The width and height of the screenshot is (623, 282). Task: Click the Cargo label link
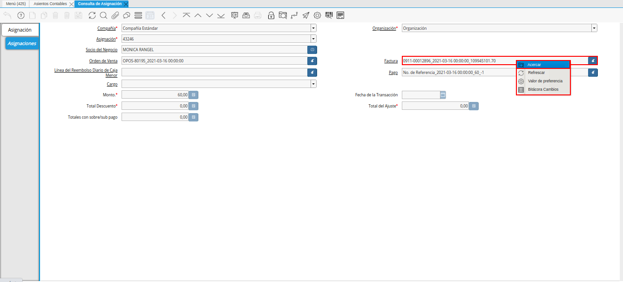click(112, 84)
